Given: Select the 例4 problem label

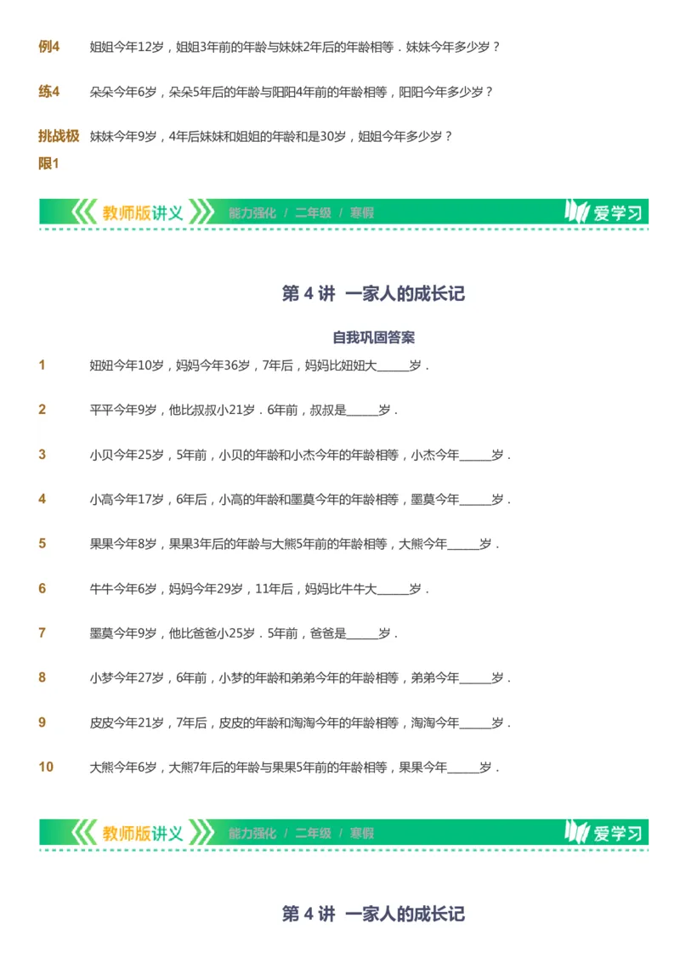Looking at the screenshot, I should 48,48.
